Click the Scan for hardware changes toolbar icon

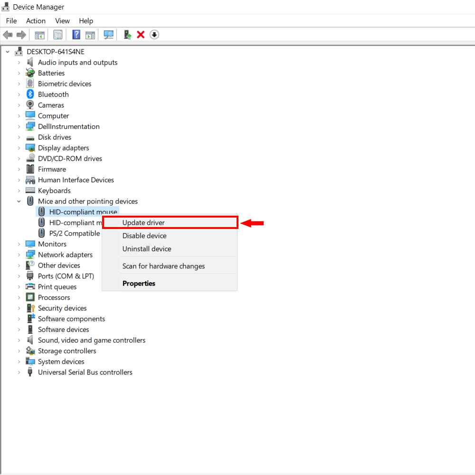(109, 34)
